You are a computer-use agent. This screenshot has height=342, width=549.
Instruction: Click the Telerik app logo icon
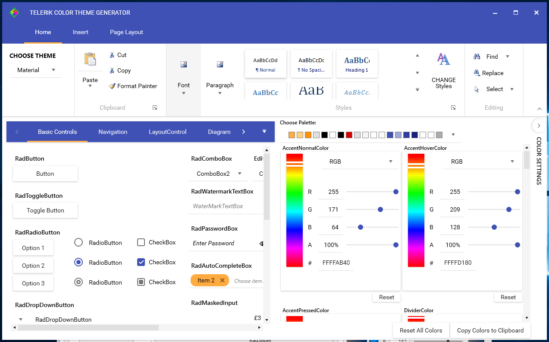click(14, 13)
